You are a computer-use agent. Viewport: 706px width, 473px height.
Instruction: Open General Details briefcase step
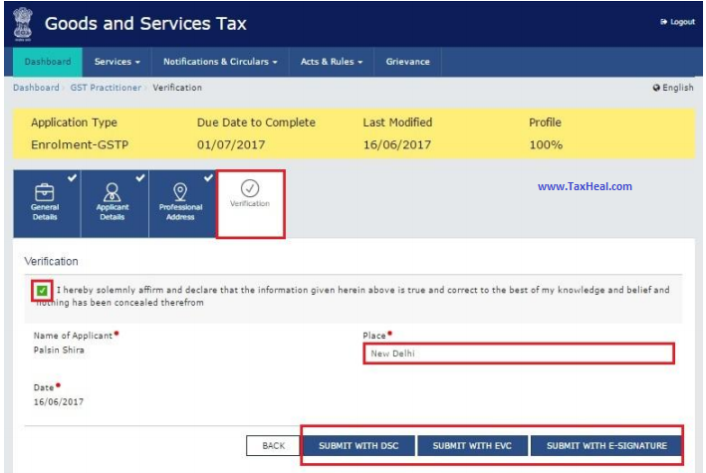[x=45, y=203]
